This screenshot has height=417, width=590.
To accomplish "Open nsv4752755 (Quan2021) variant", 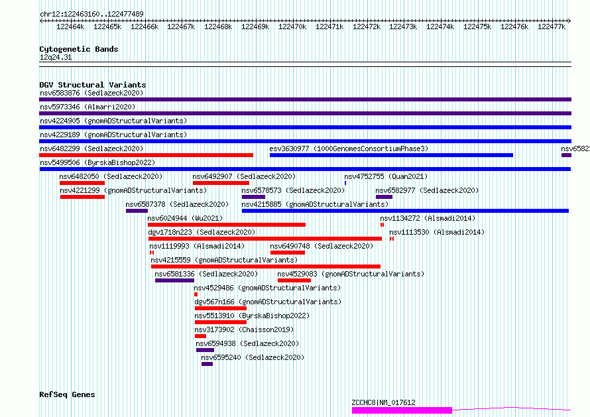I will [386, 176].
